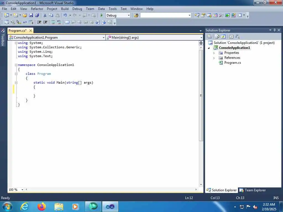This screenshot has height=212, width=283.
Task: Undo the last edit with the Undo icon
Action: [65, 15]
